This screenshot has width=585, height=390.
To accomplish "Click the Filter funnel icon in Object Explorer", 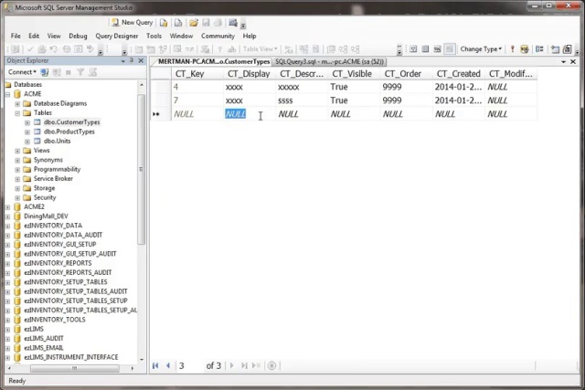I will pos(80,72).
